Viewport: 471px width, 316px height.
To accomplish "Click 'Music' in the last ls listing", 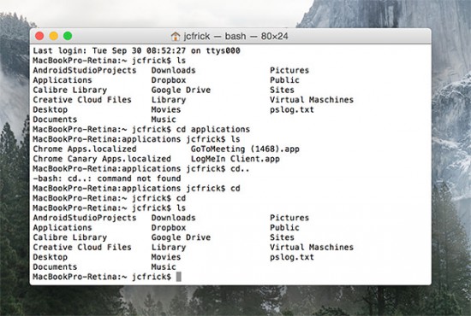I will pos(164,266).
